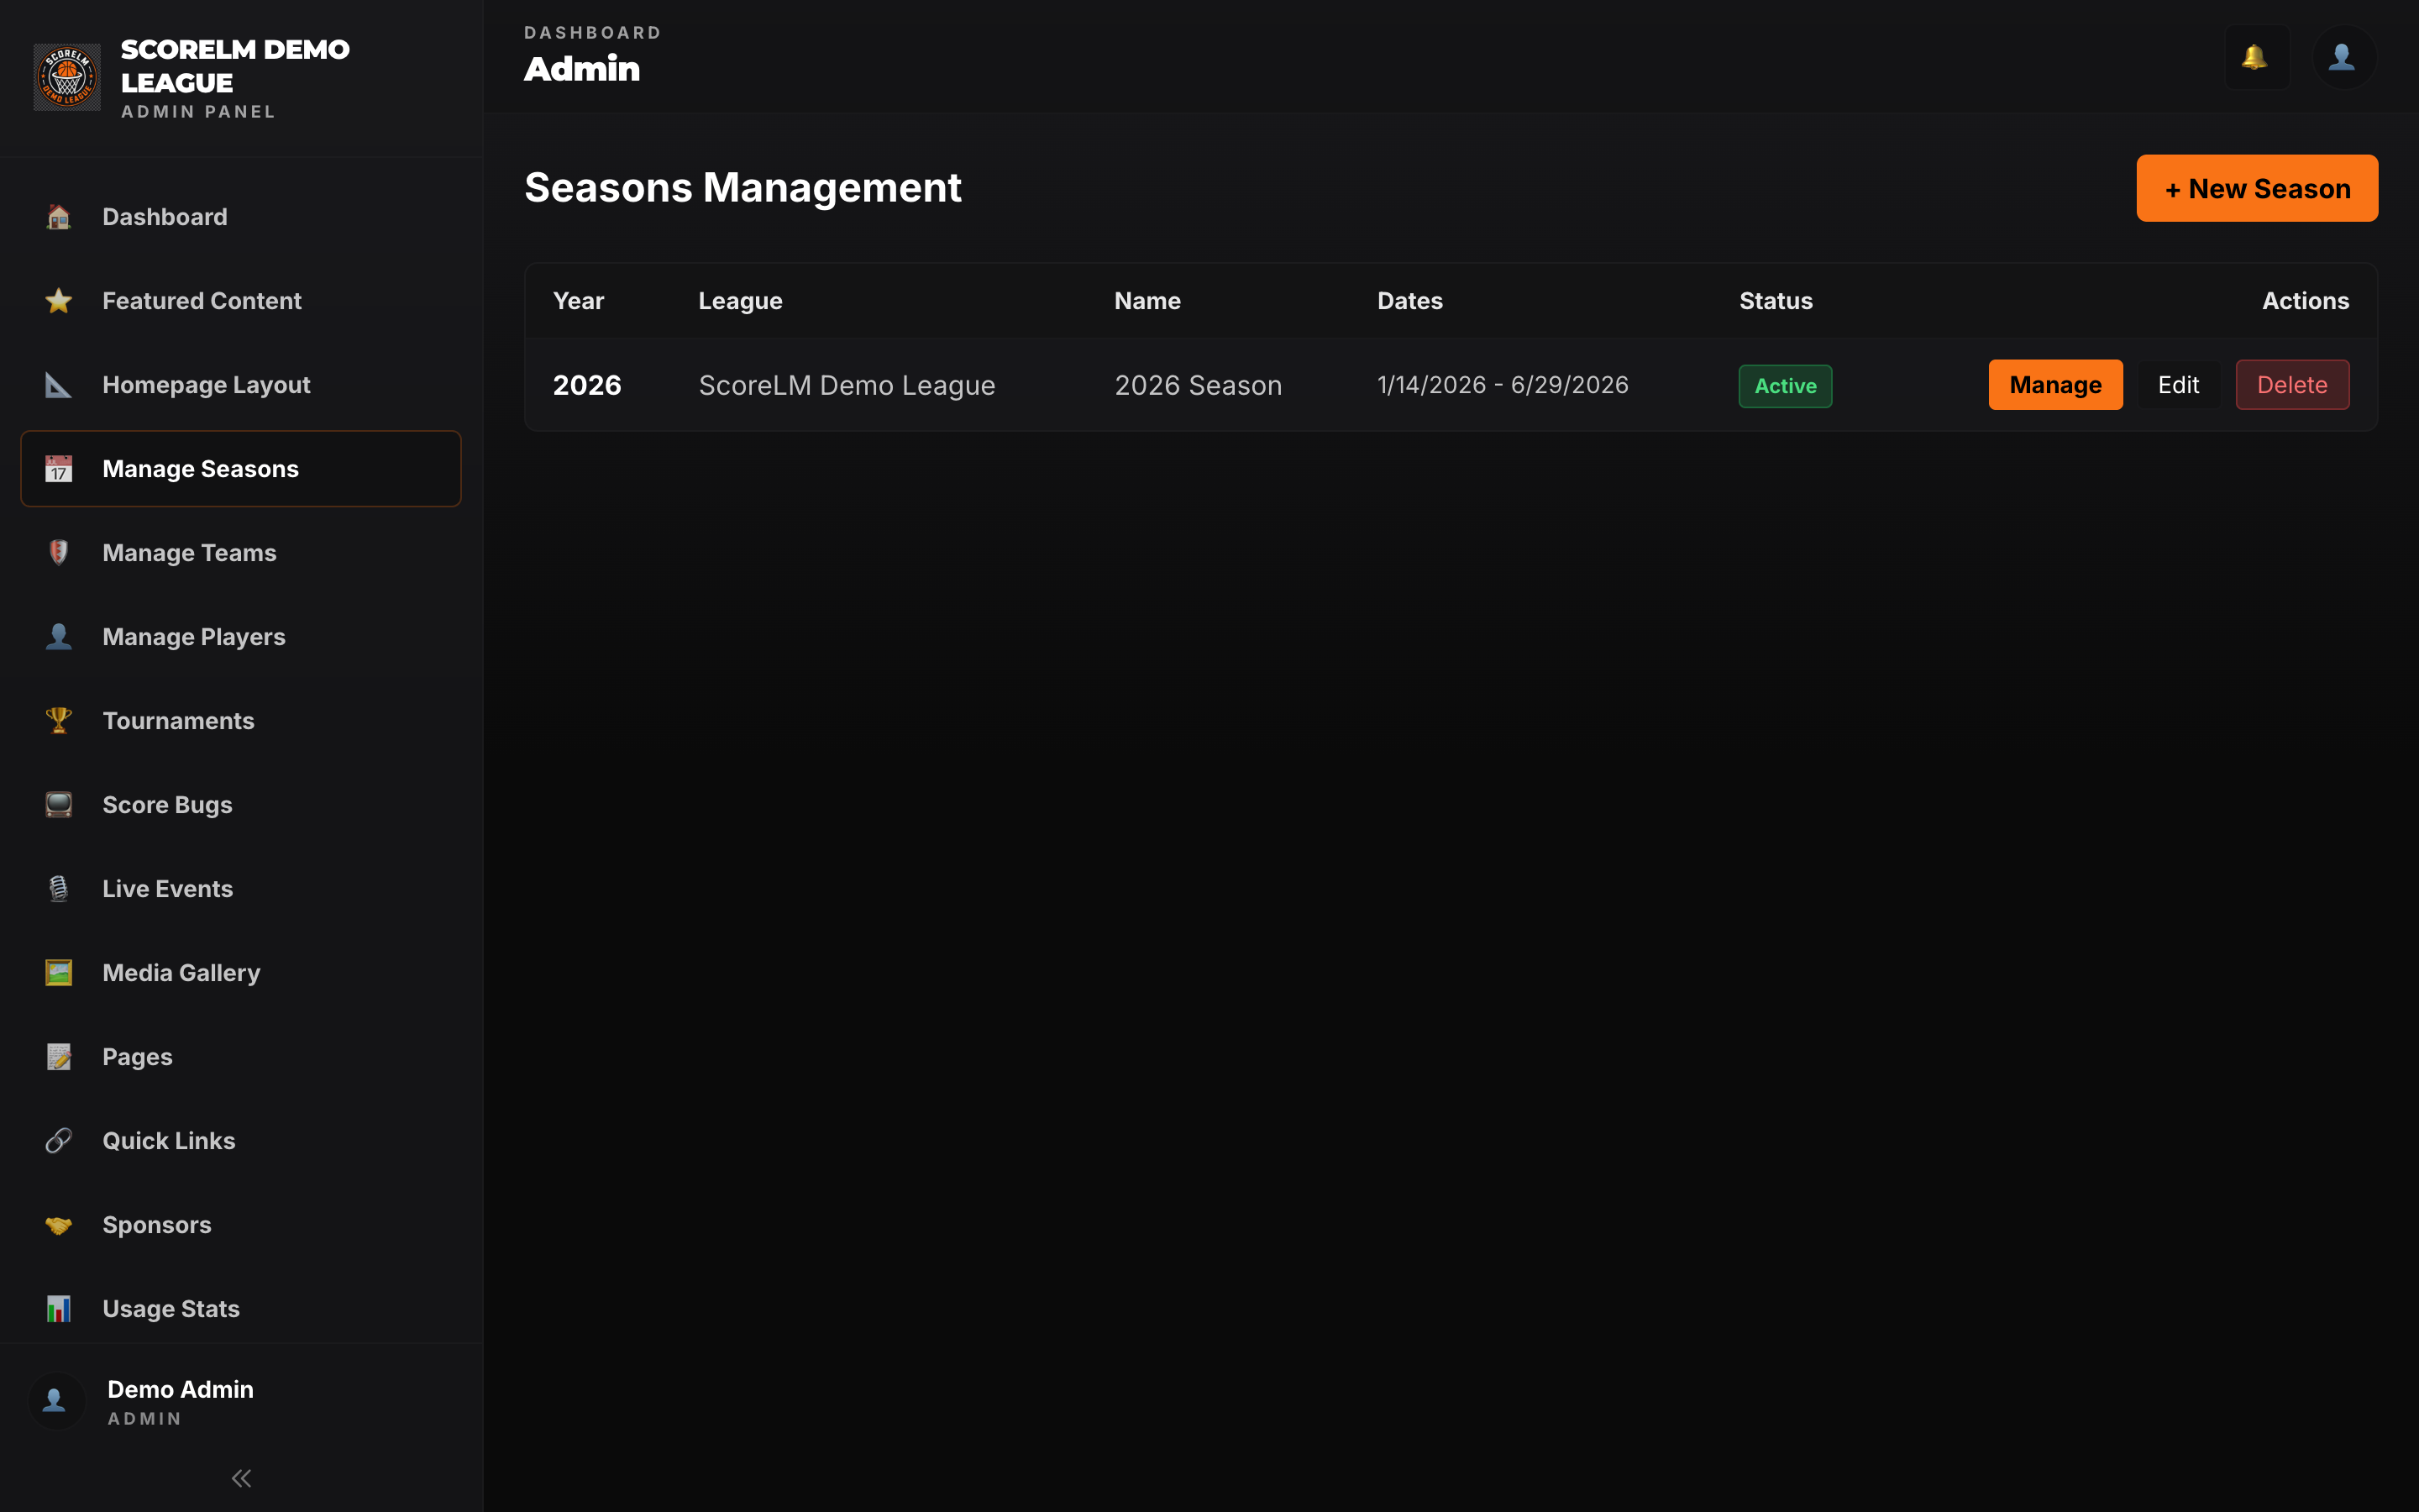This screenshot has height=1512, width=2419.
Task: Open the user profile icon in header
Action: click(2343, 57)
